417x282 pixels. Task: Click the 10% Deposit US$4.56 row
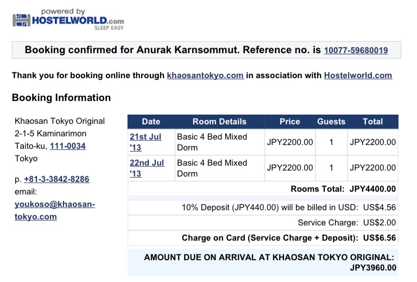point(263,208)
